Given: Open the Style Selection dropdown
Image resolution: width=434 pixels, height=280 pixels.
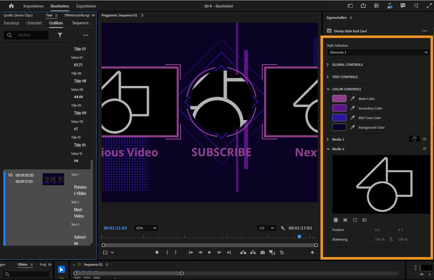Looking at the screenshot, I should pos(378,52).
